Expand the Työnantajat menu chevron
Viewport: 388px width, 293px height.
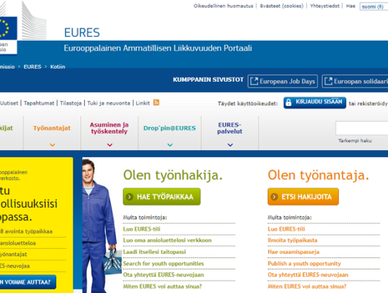coord(52,145)
